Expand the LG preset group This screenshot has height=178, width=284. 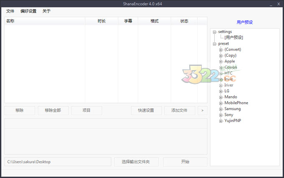(x=221, y=91)
